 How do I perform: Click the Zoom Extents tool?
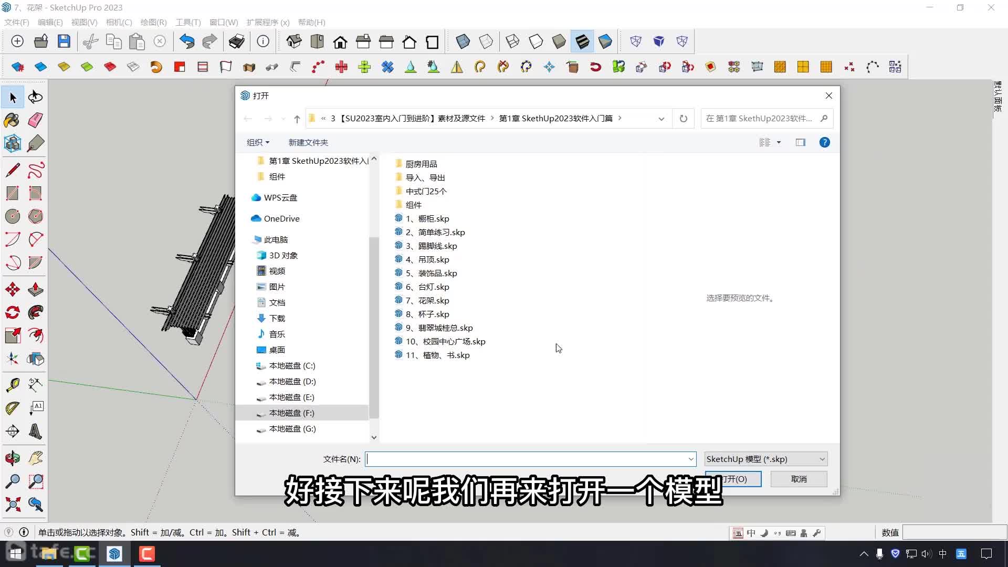coord(13,505)
